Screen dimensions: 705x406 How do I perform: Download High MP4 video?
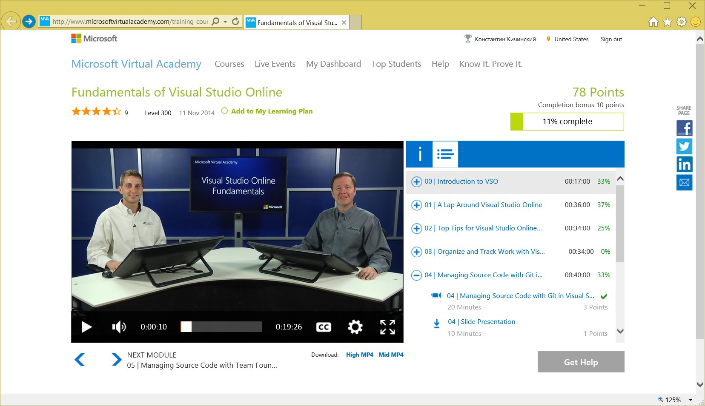coord(360,355)
